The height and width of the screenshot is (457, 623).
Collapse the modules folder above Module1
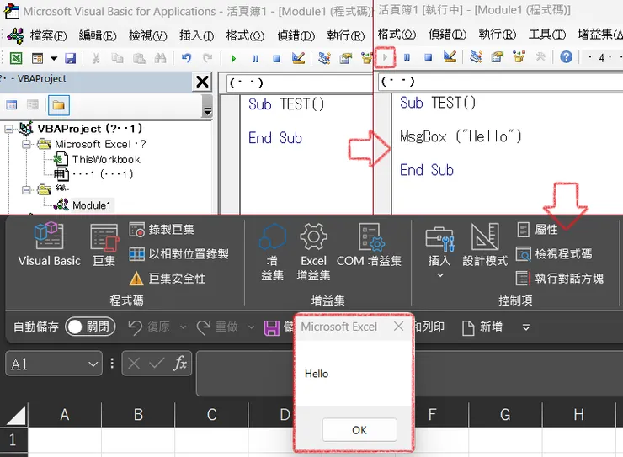26,190
